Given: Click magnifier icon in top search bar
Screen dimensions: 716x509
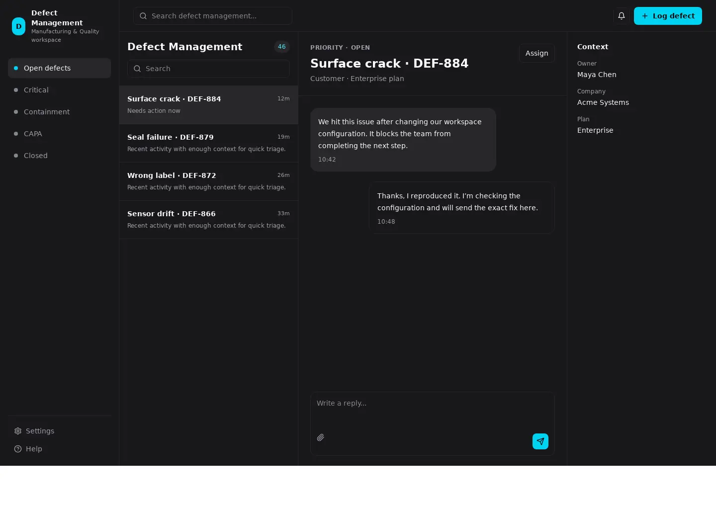Looking at the screenshot, I should click(x=143, y=16).
